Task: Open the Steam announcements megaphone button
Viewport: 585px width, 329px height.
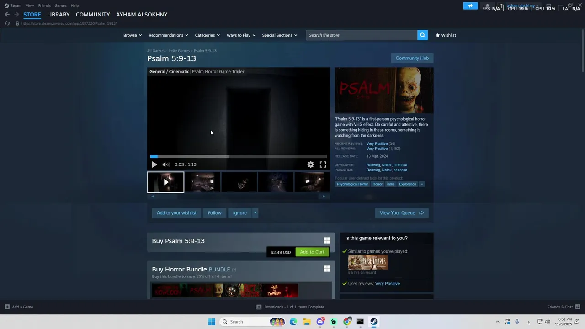Action: tap(470, 6)
